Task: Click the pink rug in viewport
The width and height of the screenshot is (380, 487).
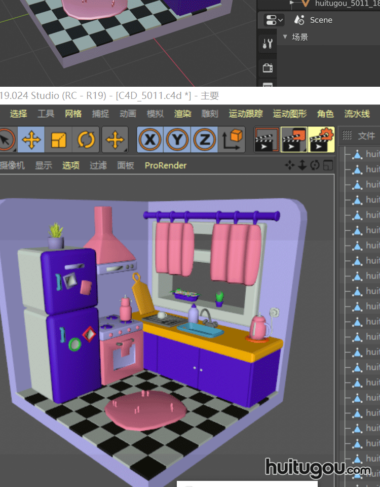Action: (143, 411)
